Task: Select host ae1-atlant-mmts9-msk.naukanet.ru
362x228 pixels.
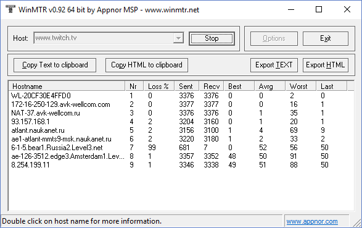Action: tap(61, 139)
